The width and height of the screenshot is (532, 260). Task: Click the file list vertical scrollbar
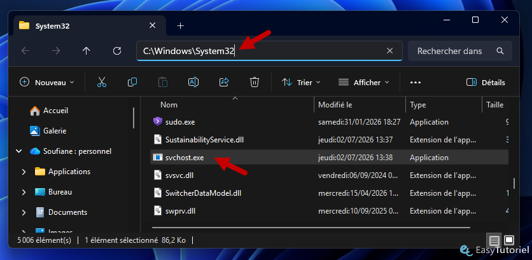click(x=514, y=183)
